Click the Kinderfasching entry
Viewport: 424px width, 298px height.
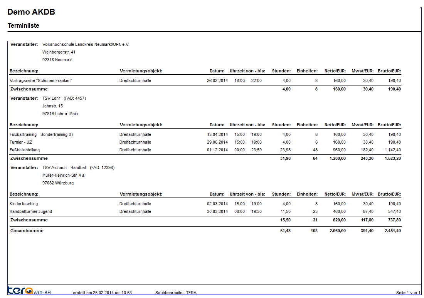(24, 204)
